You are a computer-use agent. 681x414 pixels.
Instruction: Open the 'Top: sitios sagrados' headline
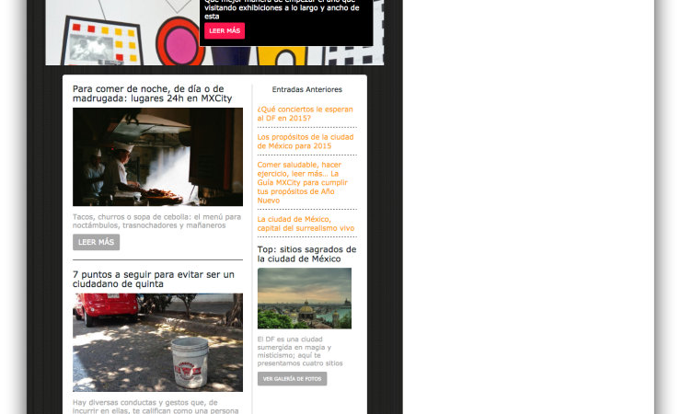(x=306, y=254)
